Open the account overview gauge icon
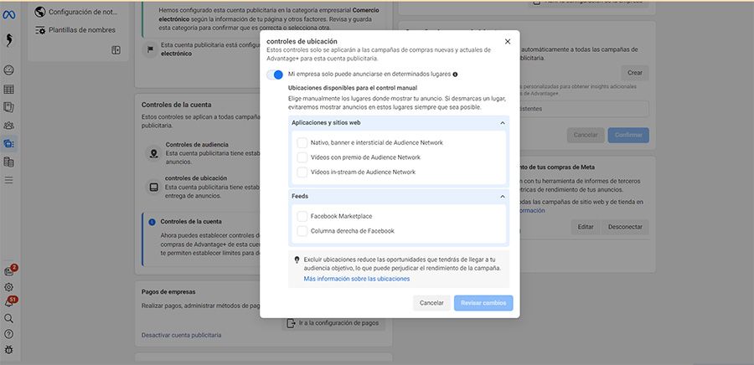The width and height of the screenshot is (754, 365). tap(8, 70)
